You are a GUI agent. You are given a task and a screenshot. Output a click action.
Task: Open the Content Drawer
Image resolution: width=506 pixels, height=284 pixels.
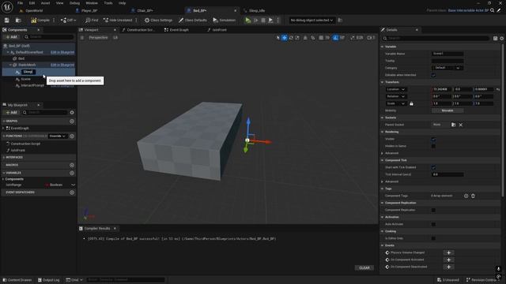pos(17,280)
